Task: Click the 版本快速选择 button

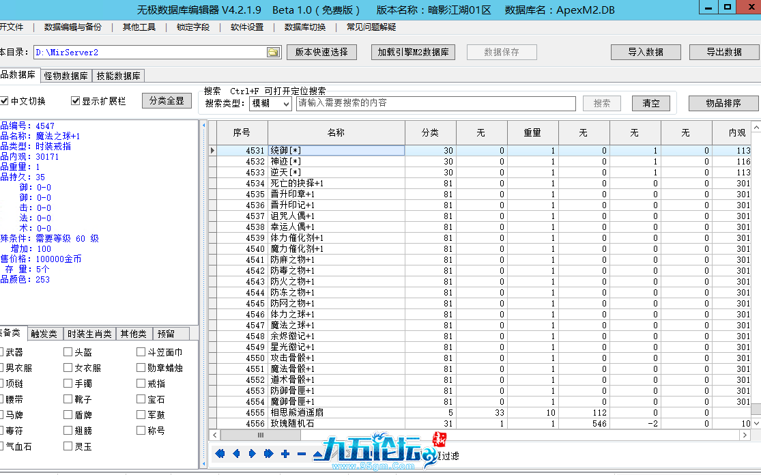Action: click(x=321, y=52)
